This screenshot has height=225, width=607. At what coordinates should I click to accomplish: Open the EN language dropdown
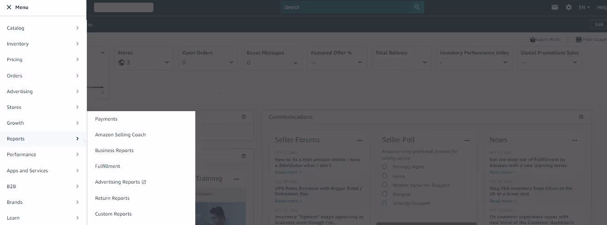pos(584,7)
